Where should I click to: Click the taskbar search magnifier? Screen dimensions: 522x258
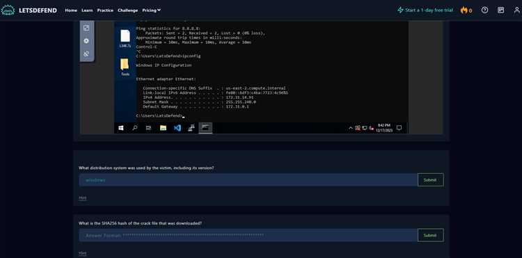pyautogui.click(x=135, y=128)
